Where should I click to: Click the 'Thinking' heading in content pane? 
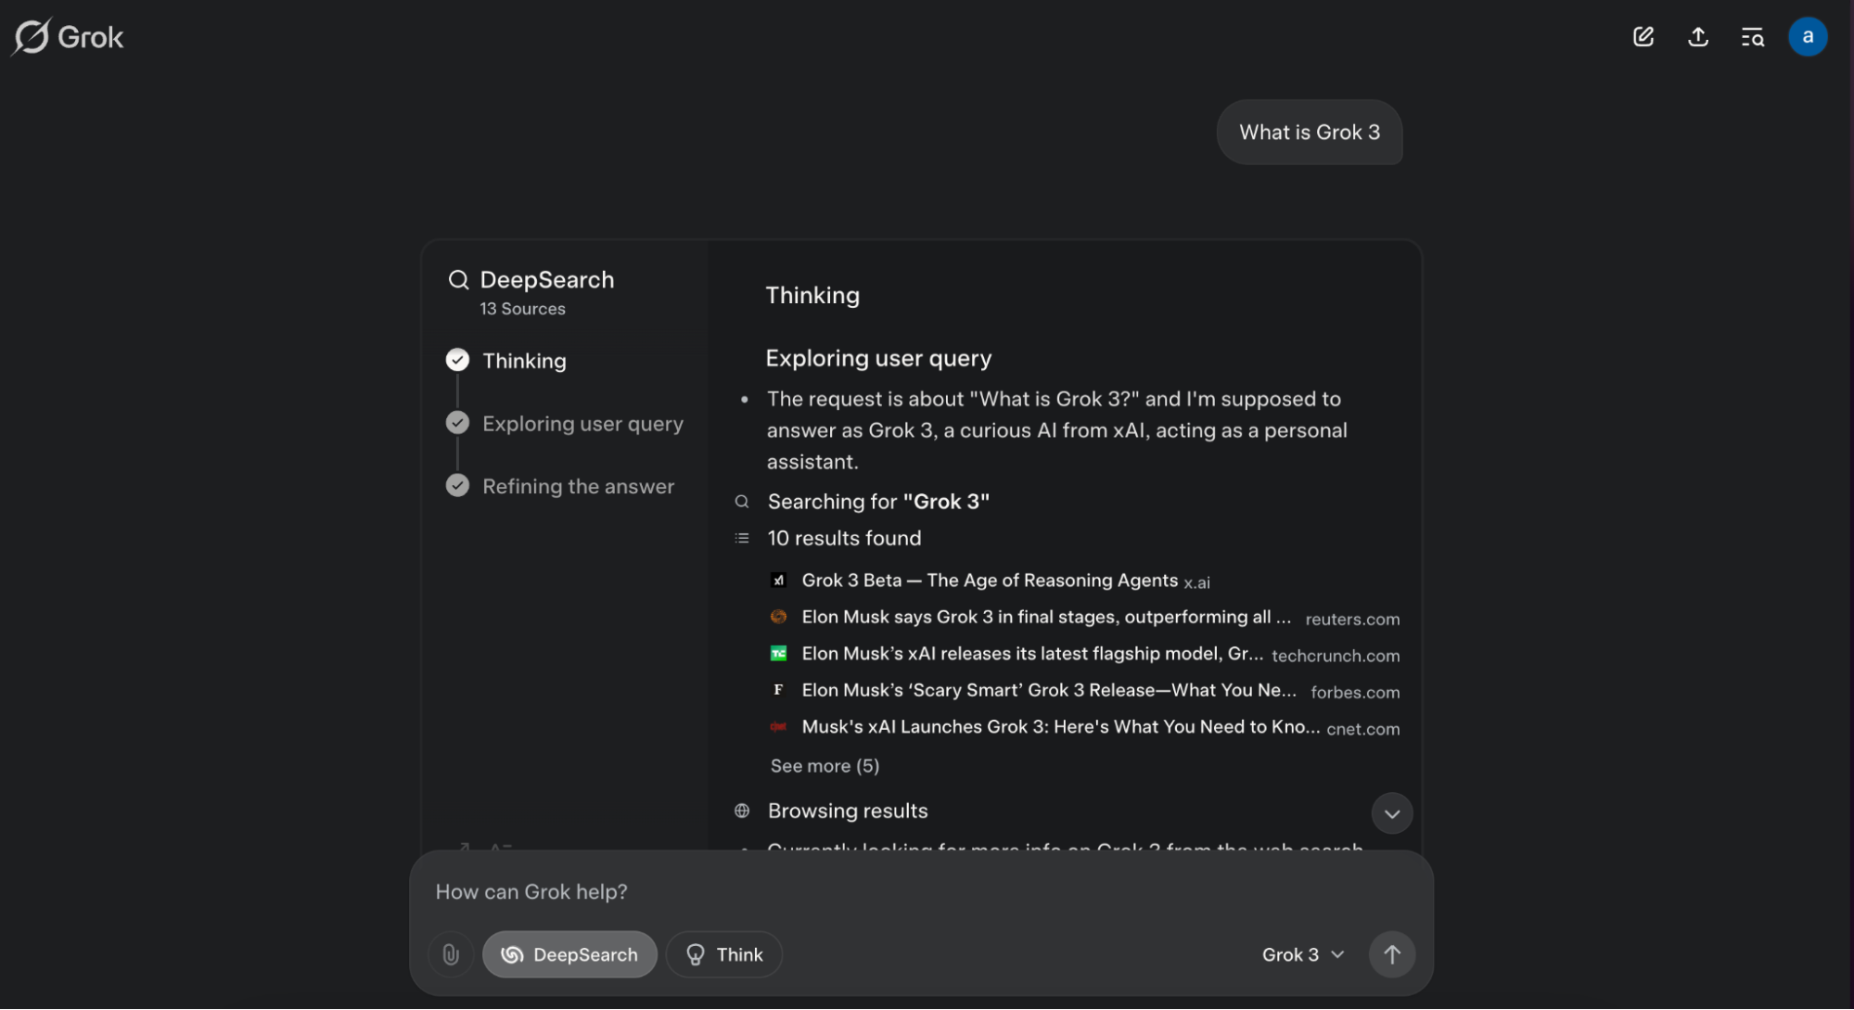[x=812, y=295]
